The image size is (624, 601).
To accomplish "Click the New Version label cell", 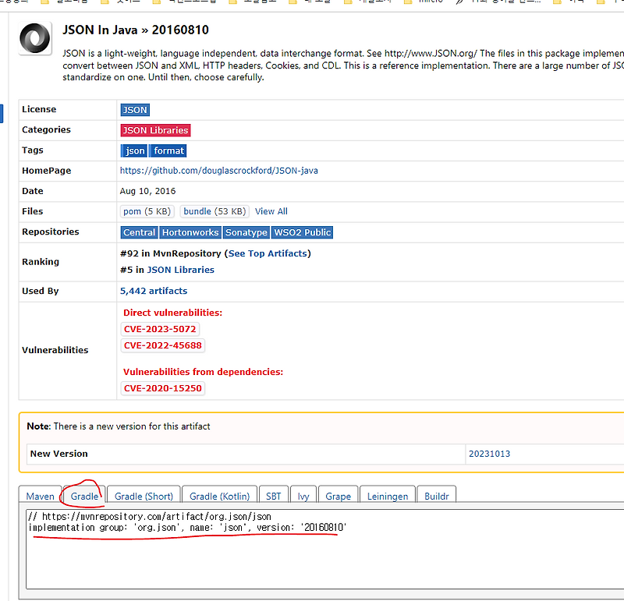I will [246, 454].
